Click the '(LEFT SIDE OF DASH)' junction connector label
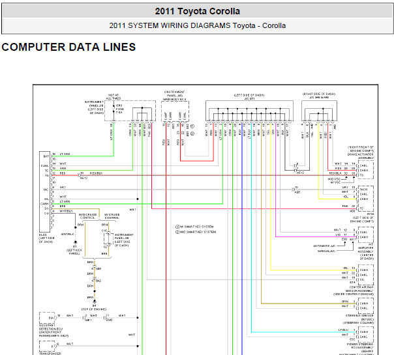 249,95
